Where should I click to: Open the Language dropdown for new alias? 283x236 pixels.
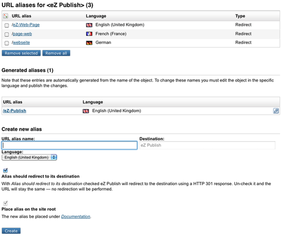29,157
